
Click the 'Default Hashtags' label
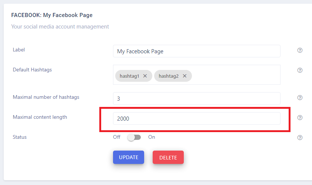(x=32, y=70)
